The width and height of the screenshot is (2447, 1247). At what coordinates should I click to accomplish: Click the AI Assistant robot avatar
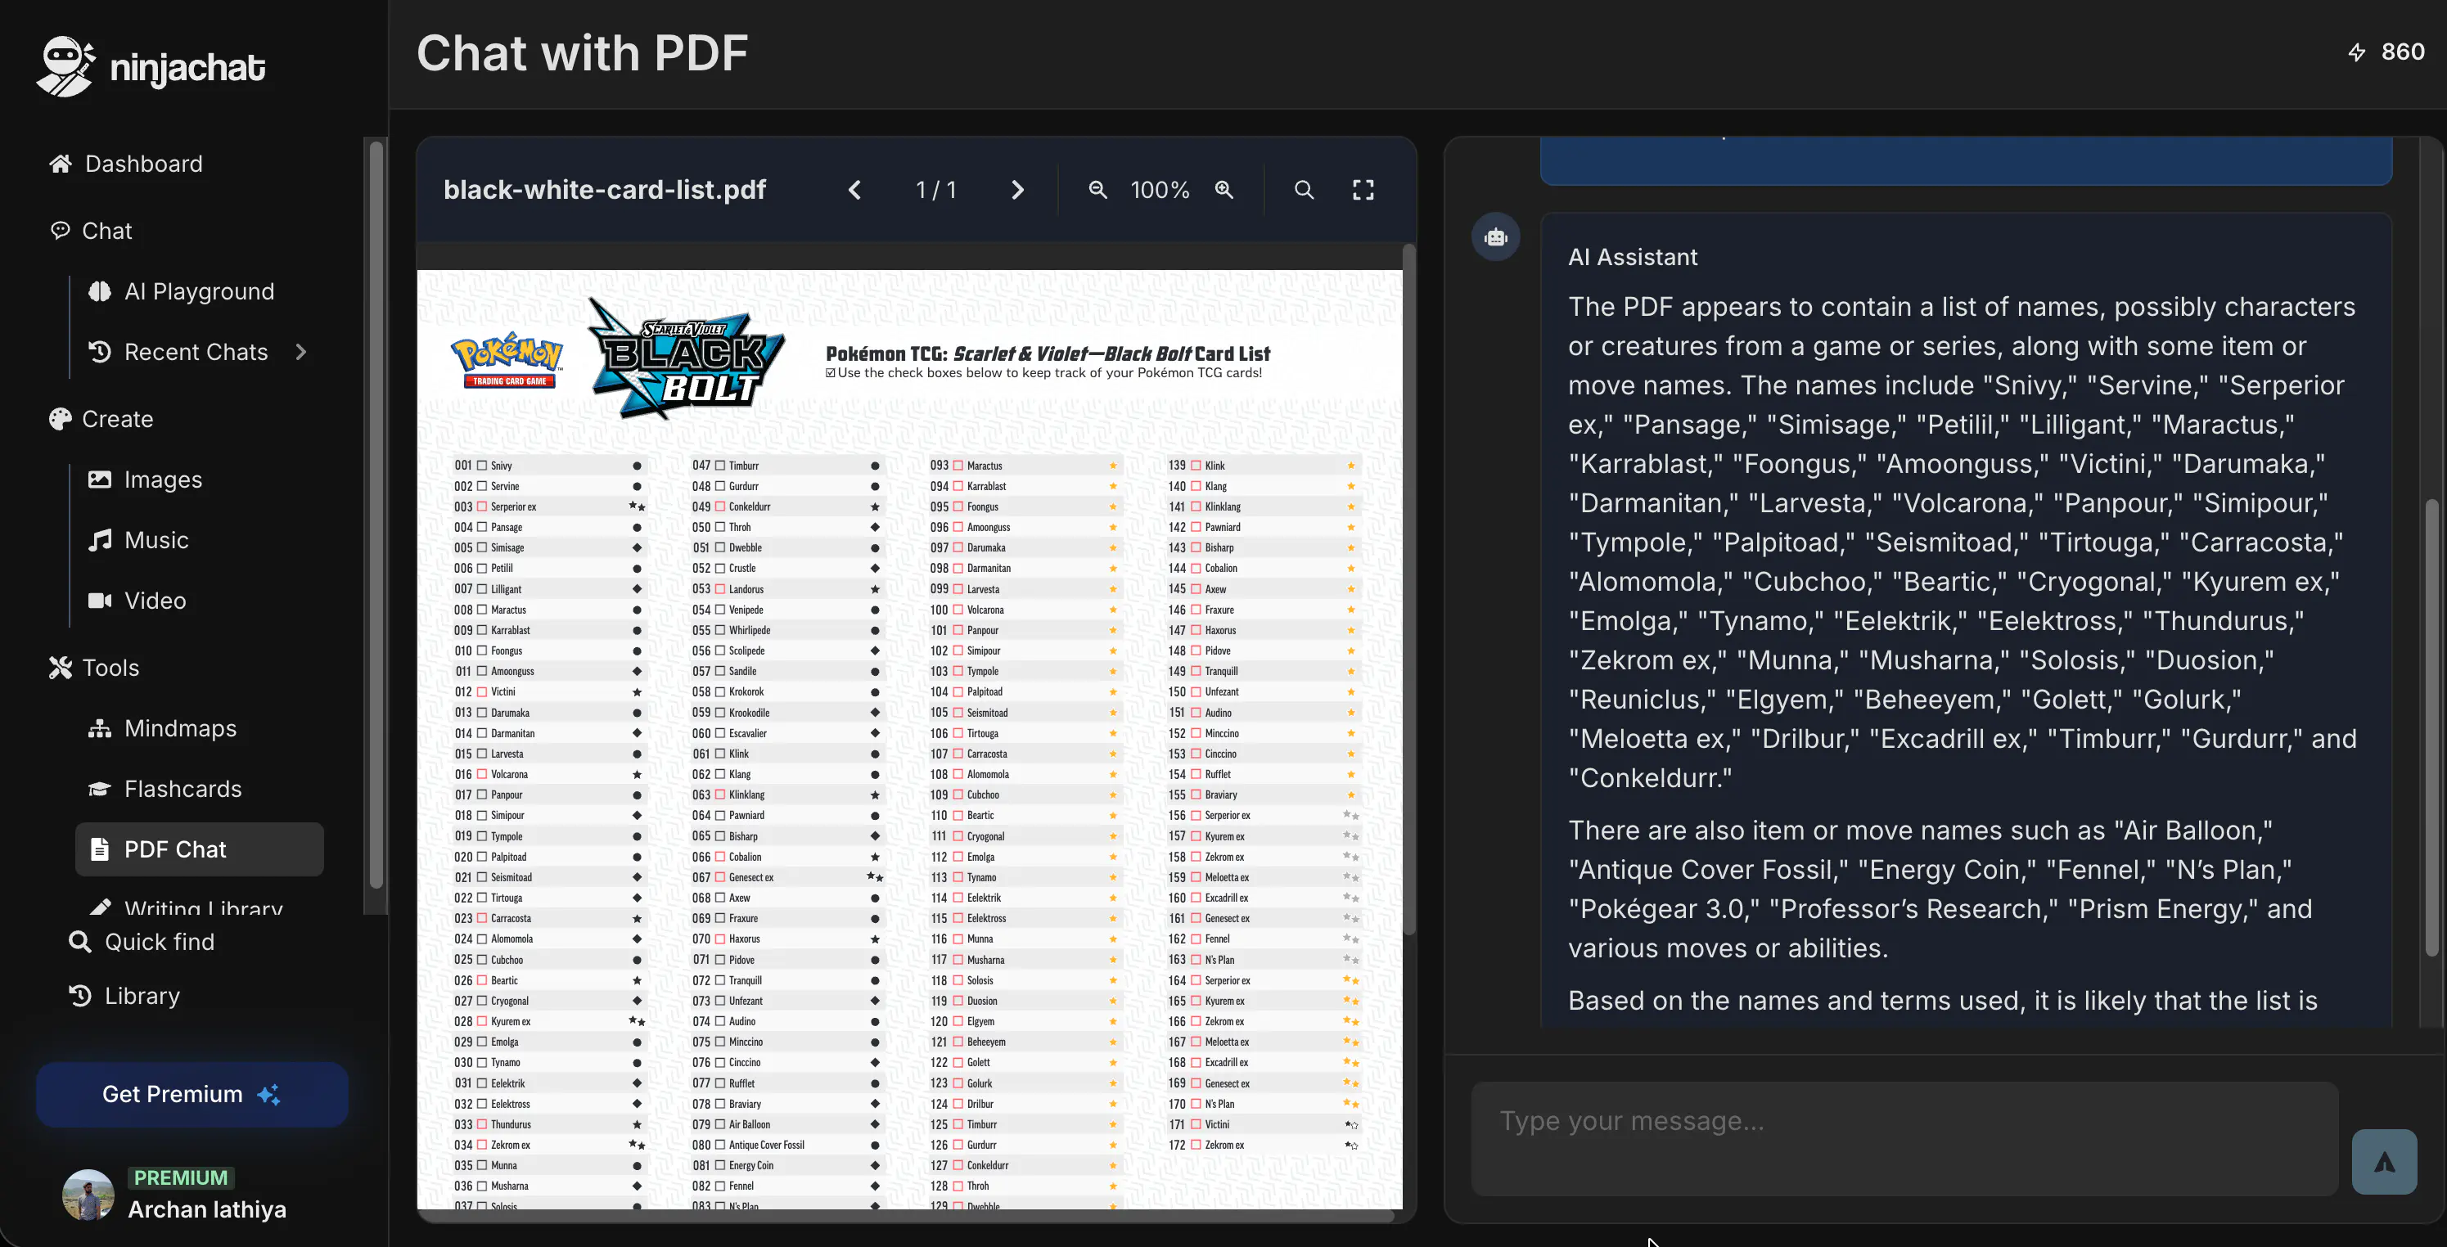[x=1496, y=237]
